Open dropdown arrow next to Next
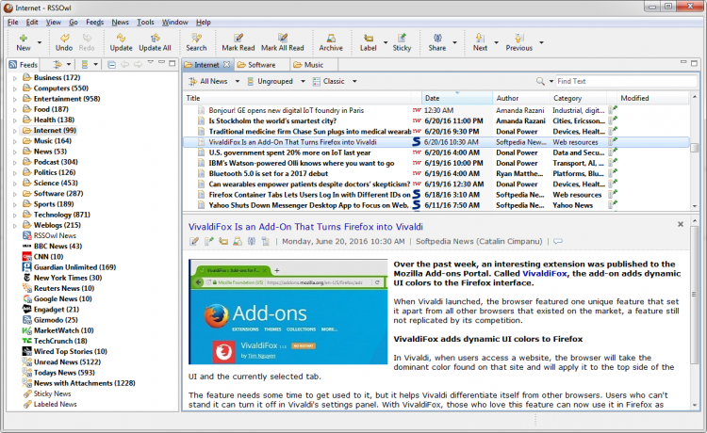This screenshot has height=433, width=707. pos(496,42)
